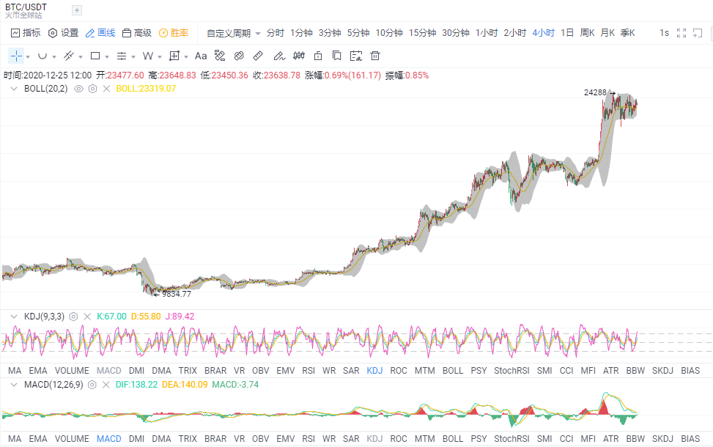Select the arc curve drawing tool
Screen dimensions: 713x447
tap(43, 56)
